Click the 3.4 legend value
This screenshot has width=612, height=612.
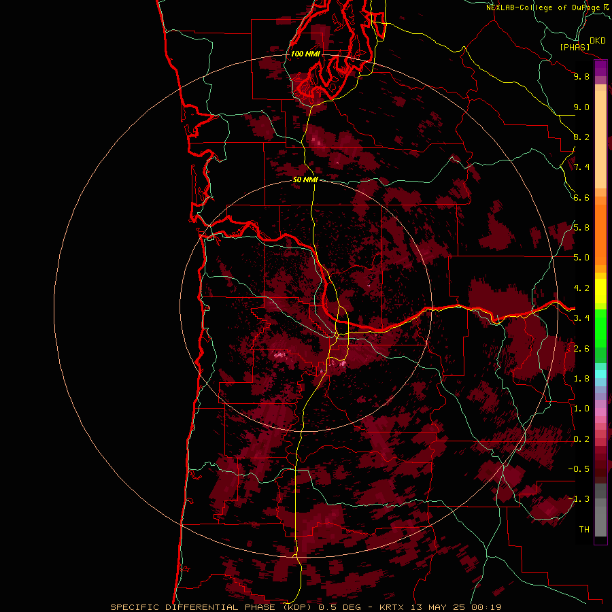(x=581, y=318)
